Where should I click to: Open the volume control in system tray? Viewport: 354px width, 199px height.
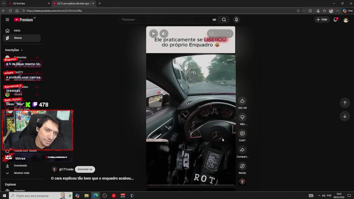coord(323,196)
